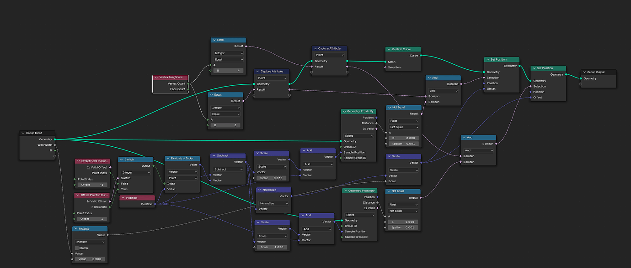Open the Subtract operation dropdown
The image size is (631, 268).
pyautogui.click(x=228, y=169)
